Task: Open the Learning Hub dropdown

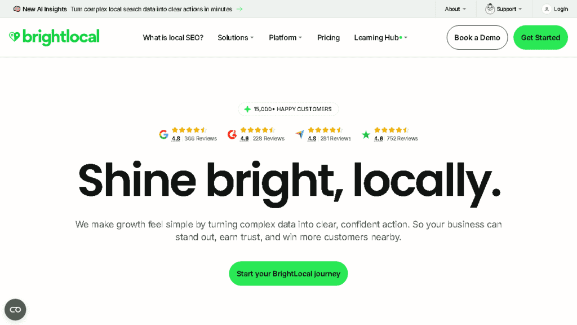Action: (x=380, y=38)
